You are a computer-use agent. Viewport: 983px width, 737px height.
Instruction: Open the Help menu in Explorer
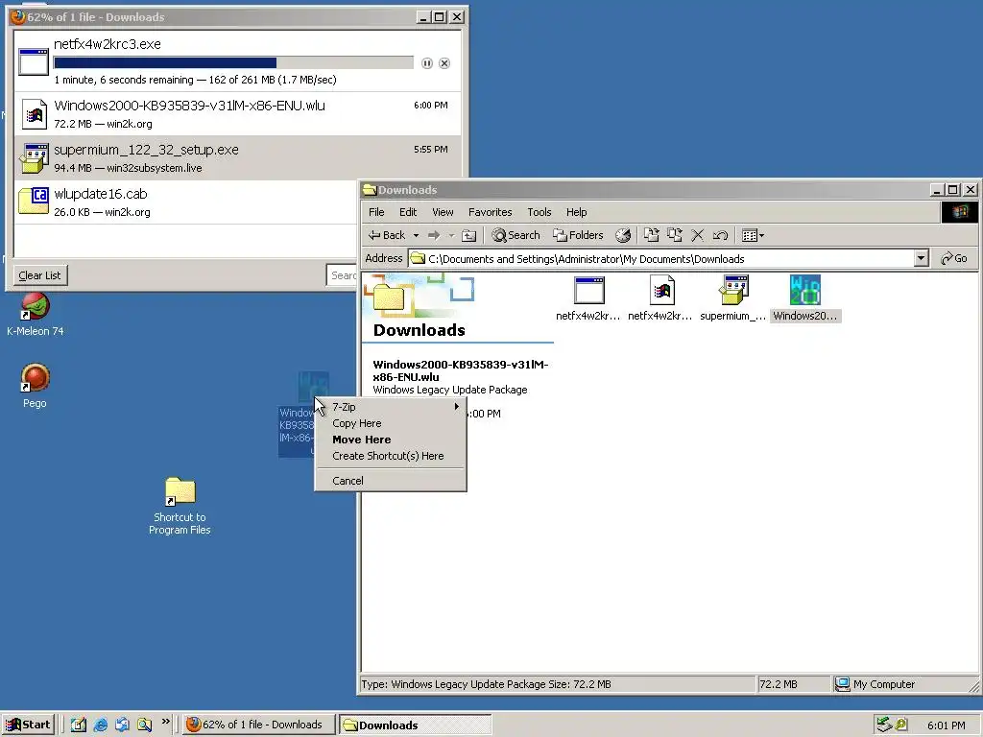[x=577, y=212]
